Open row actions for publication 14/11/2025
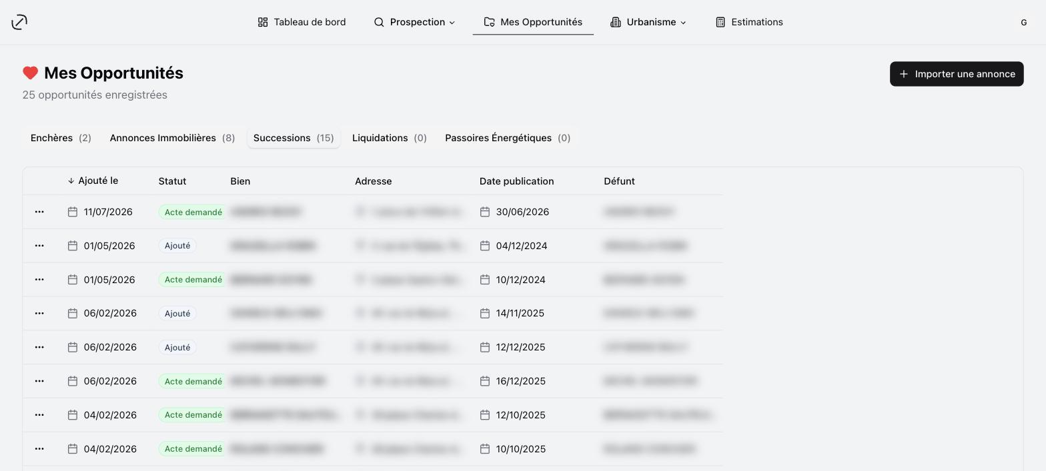Viewport: 1046px width, 471px height. coord(39,313)
